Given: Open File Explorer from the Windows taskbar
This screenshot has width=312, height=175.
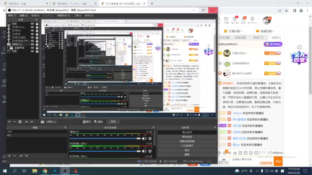Looking at the screenshot, I should tap(35, 171).
